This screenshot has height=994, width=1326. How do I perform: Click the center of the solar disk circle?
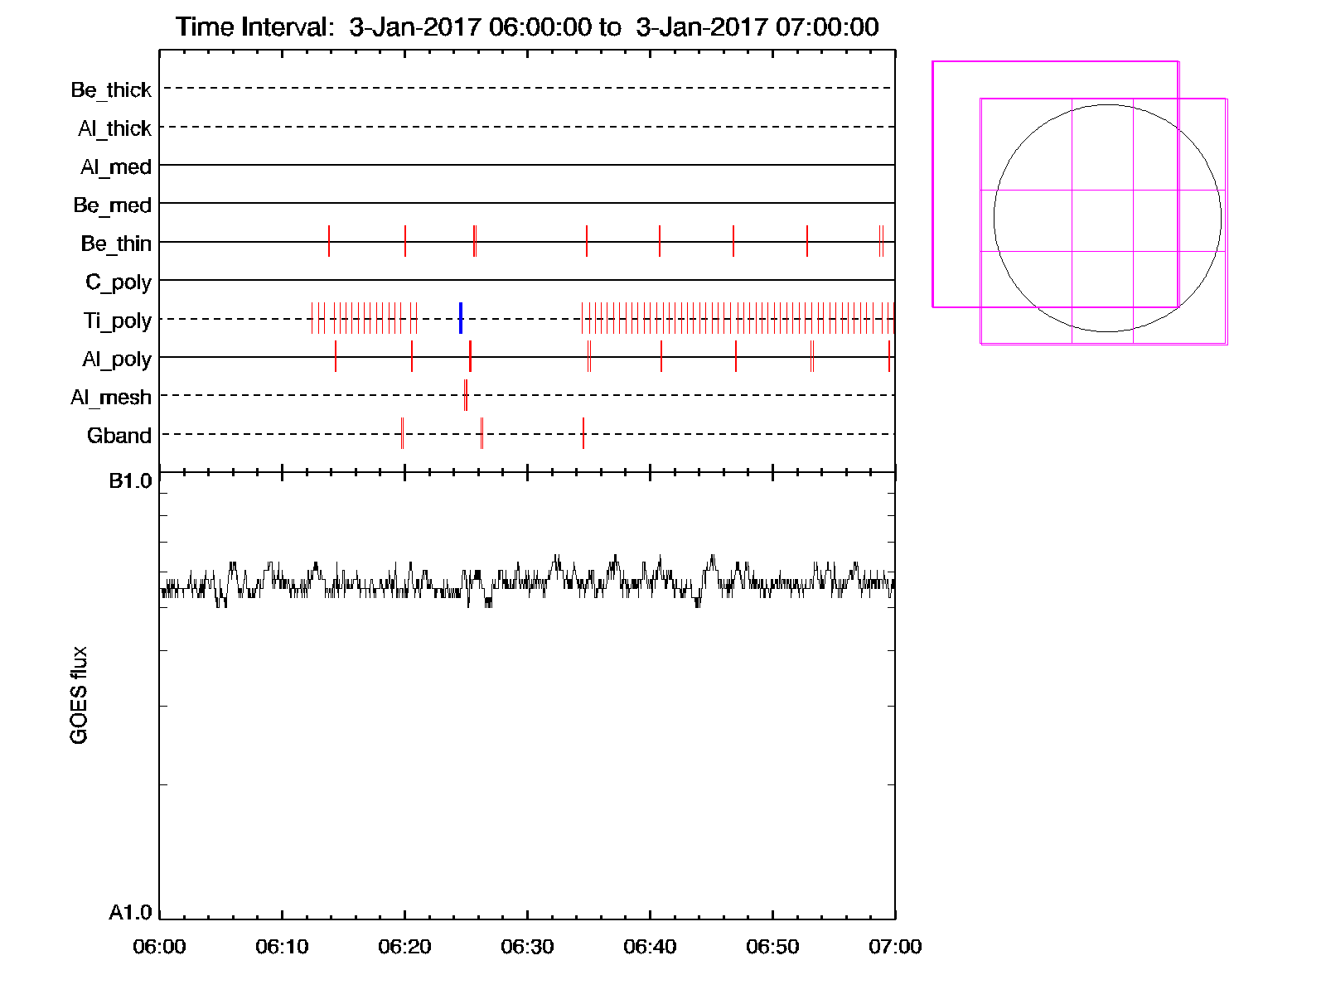click(1107, 218)
